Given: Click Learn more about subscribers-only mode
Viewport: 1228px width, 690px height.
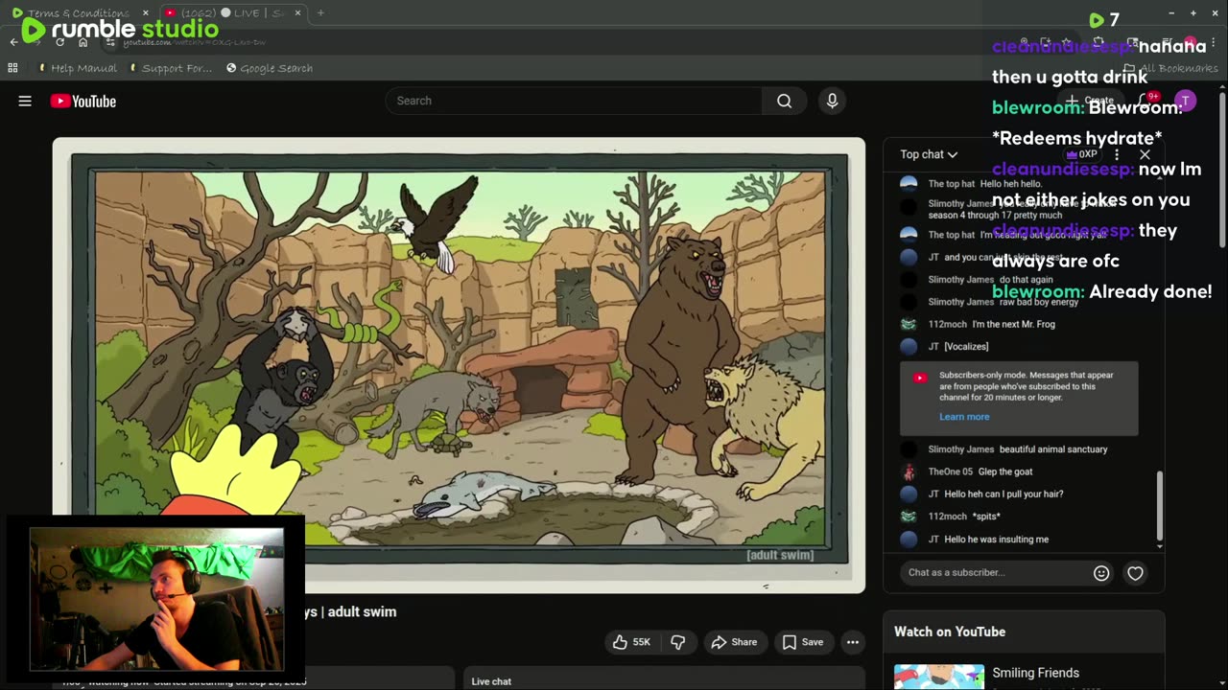Looking at the screenshot, I should (x=964, y=417).
